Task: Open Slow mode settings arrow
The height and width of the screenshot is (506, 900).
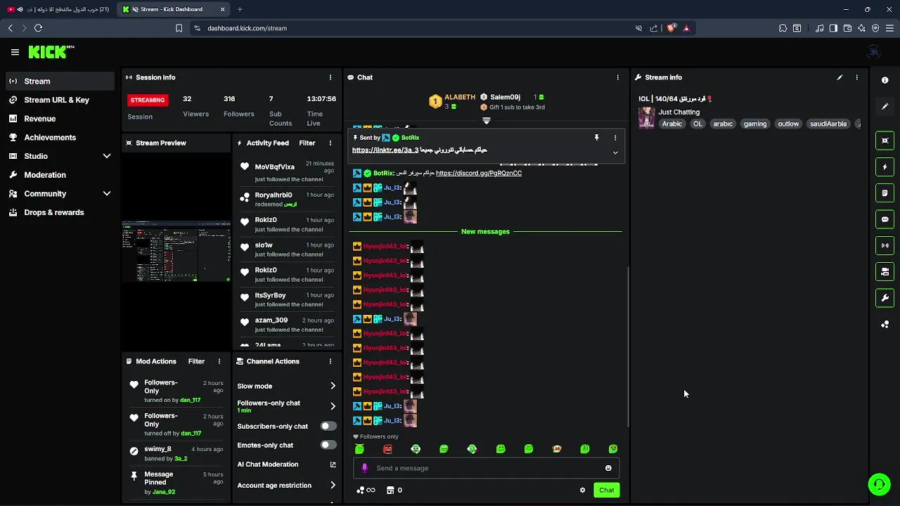Action: [x=333, y=386]
